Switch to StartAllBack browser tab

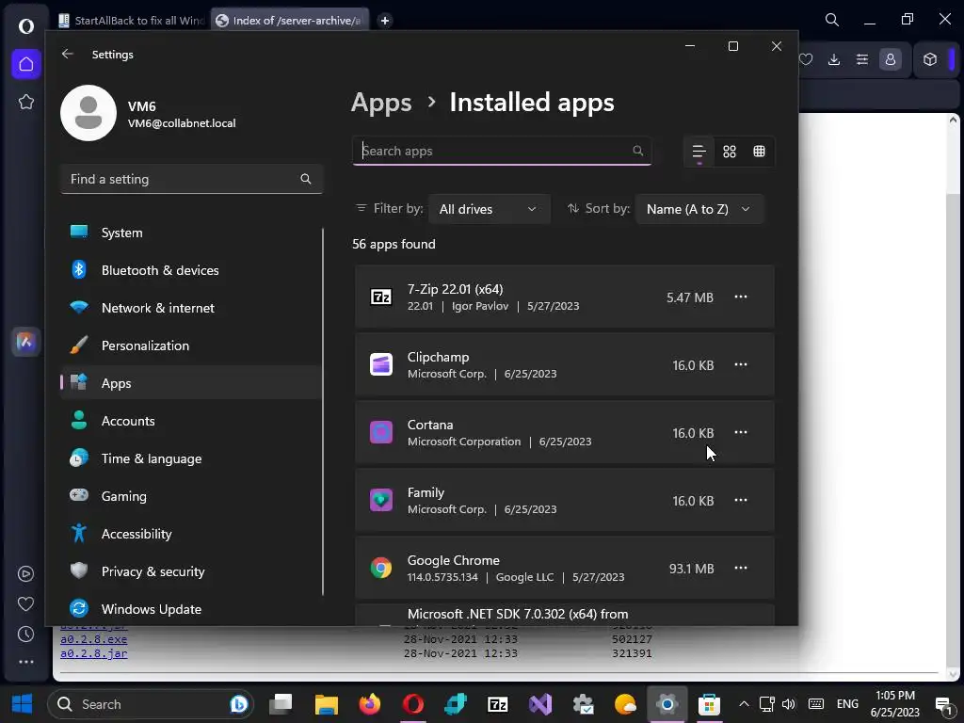pos(131,21)
